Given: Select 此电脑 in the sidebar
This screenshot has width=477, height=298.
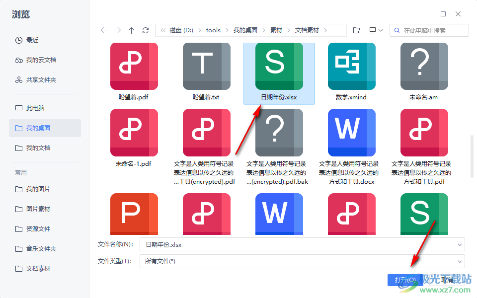Looking at the screenshot, I should pyautogui.click(x=45, y=108).
